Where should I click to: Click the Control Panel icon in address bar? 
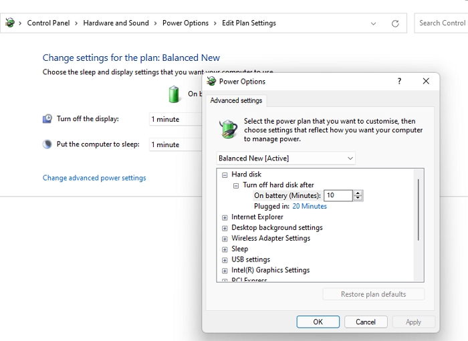10,23
